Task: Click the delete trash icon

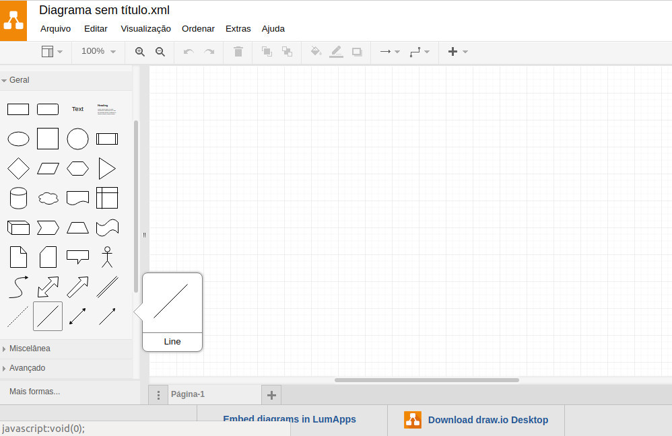Action: pyautogui.click(x=238, y=52)
